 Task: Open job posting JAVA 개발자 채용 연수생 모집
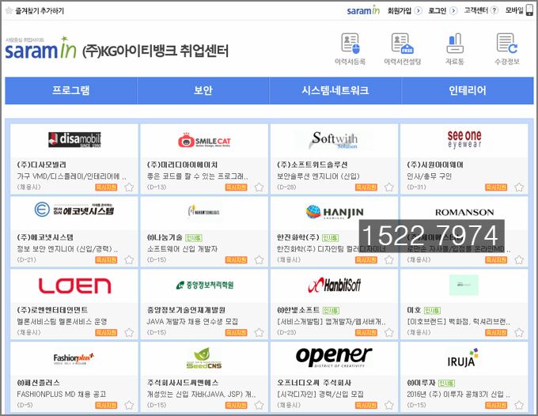pos(192,322)
